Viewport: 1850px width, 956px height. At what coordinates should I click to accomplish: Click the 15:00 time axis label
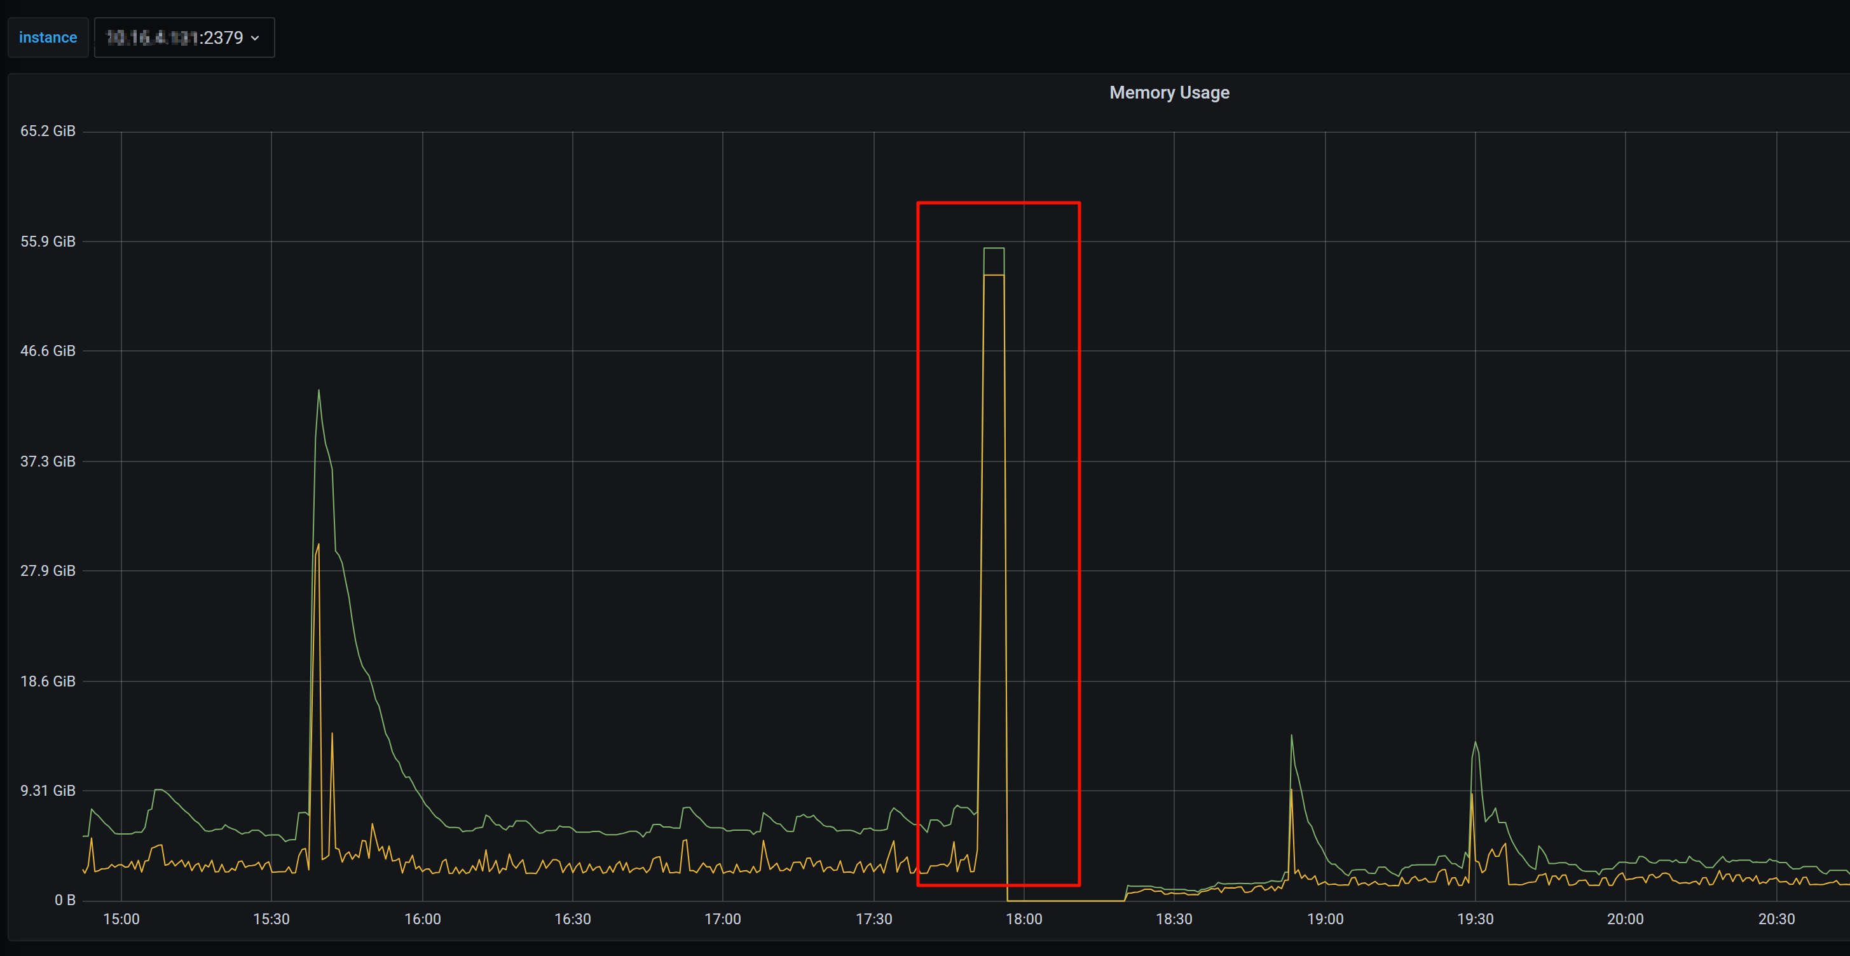click(121, 918)
